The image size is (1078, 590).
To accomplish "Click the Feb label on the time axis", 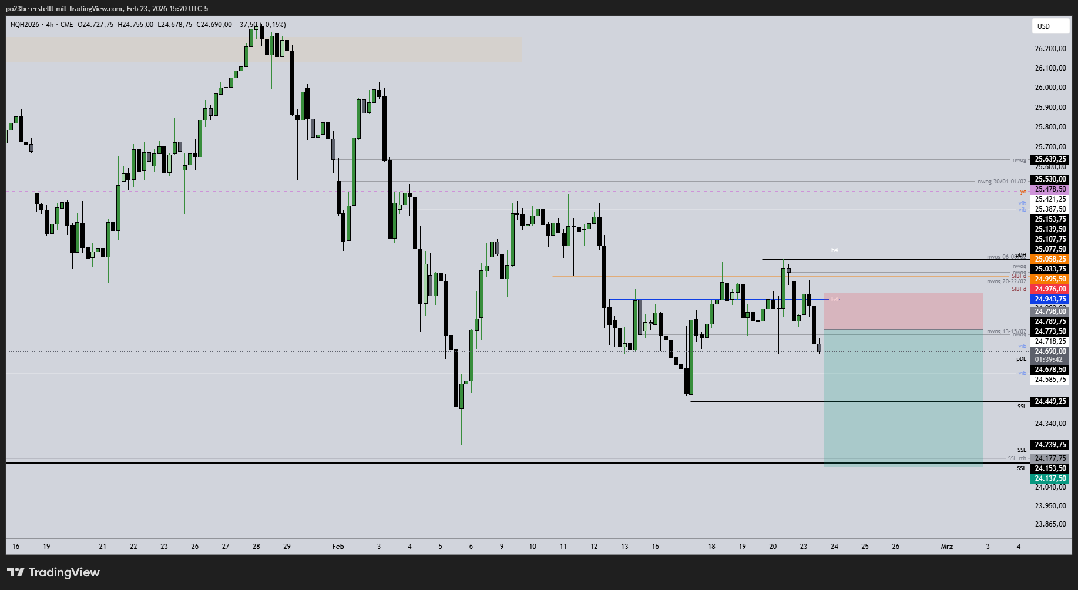I will (x=338, y=547).
